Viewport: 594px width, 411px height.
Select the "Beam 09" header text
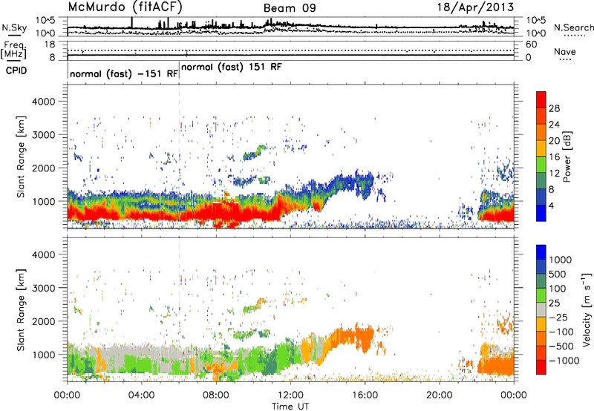click(290, 8)
